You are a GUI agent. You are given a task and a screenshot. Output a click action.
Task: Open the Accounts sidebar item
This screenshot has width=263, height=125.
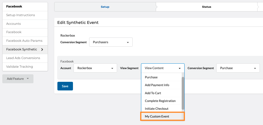coord(14,24)
